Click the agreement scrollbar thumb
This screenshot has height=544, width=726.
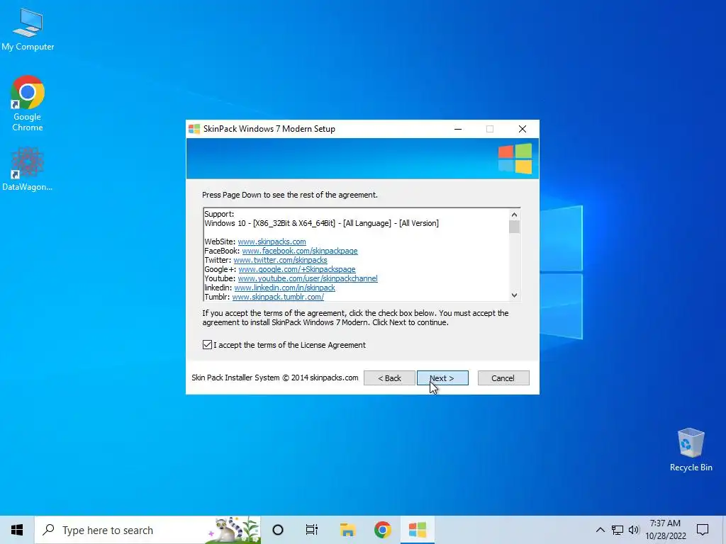coord(514,227)
